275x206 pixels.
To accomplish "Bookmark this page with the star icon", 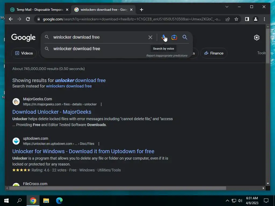I will tap(236, 19).
